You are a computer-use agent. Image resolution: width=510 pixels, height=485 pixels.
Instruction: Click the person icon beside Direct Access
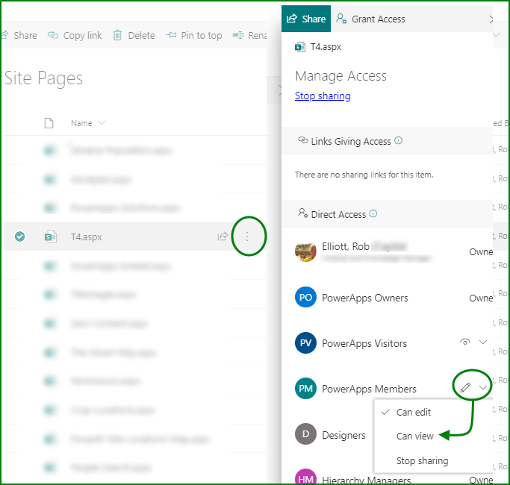point(303,213)
